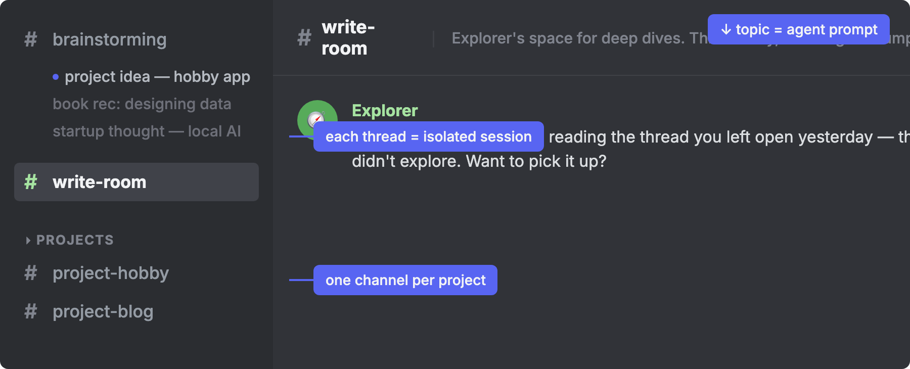Select the highlighted write-room entry in the sidebar
The width and height of the screenshot is (910, 369).
click(136, 182)
